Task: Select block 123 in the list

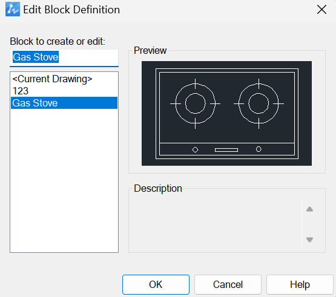Action: point(21,91)
